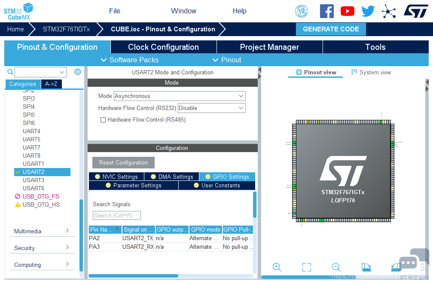Open NVIC Settings tab
Viewport: 433px width, 284px height.
click(116, 177)
